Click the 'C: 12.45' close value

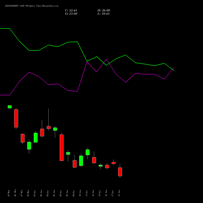pos(71,11)
